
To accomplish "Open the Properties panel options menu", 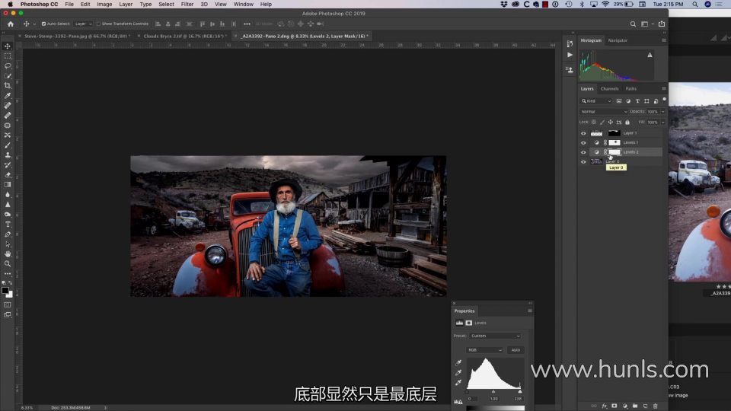I will 530,311.
